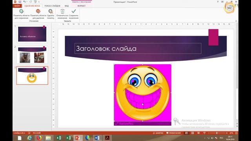Click zoom out minus button
The height and width of the screenshot is (141, 251).
point(209,133)
